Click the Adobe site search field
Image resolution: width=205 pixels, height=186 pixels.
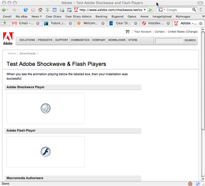pos(169,40)
